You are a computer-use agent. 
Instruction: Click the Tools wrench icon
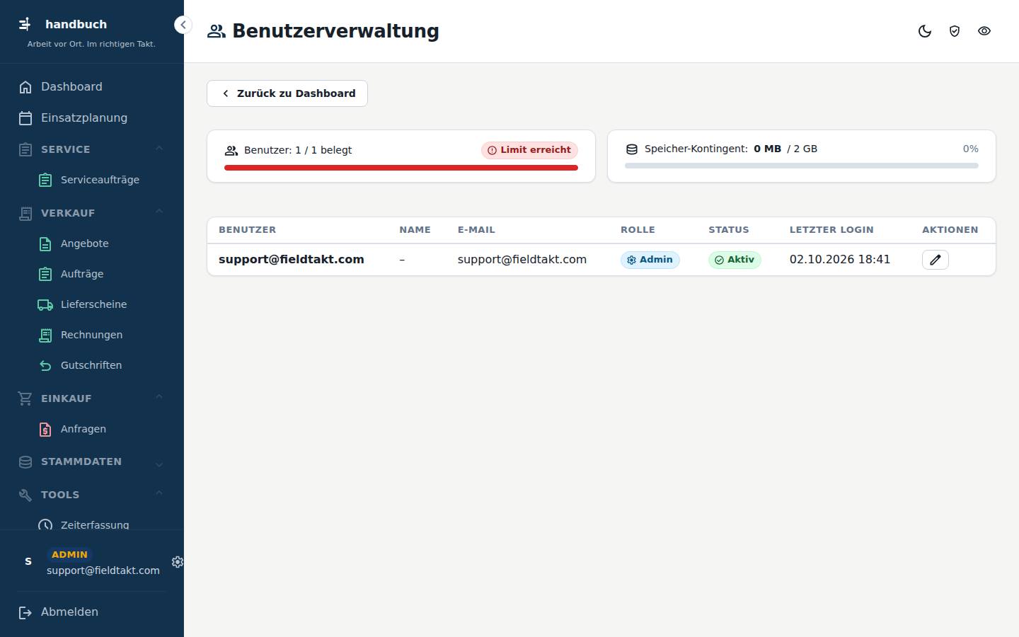click(25, 495)
